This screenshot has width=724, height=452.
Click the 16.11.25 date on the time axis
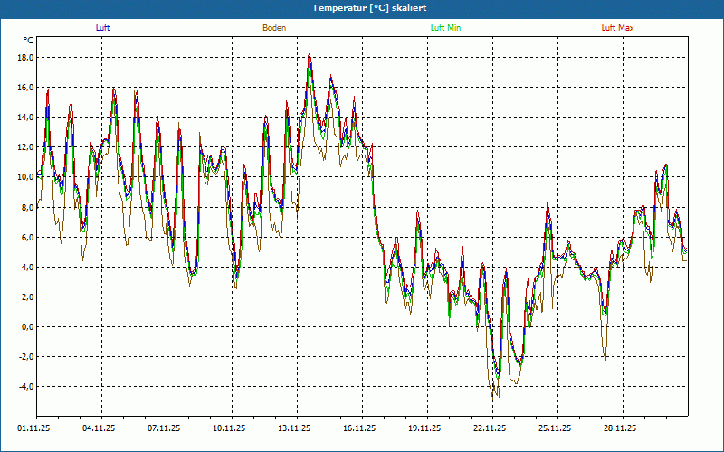[359, 428]
